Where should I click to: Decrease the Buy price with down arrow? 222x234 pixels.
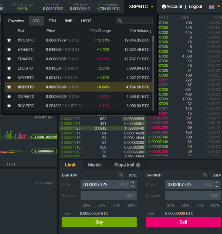(133, 186)
